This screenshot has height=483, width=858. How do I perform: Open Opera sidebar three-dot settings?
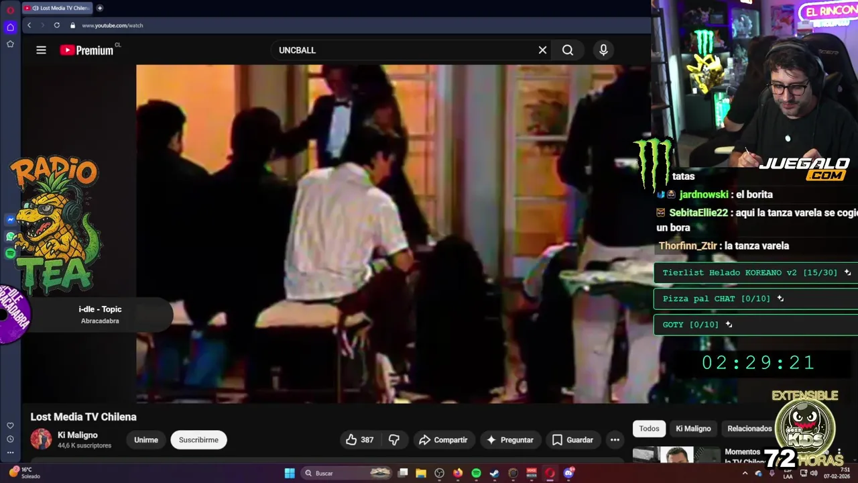(x=10, y=453)
